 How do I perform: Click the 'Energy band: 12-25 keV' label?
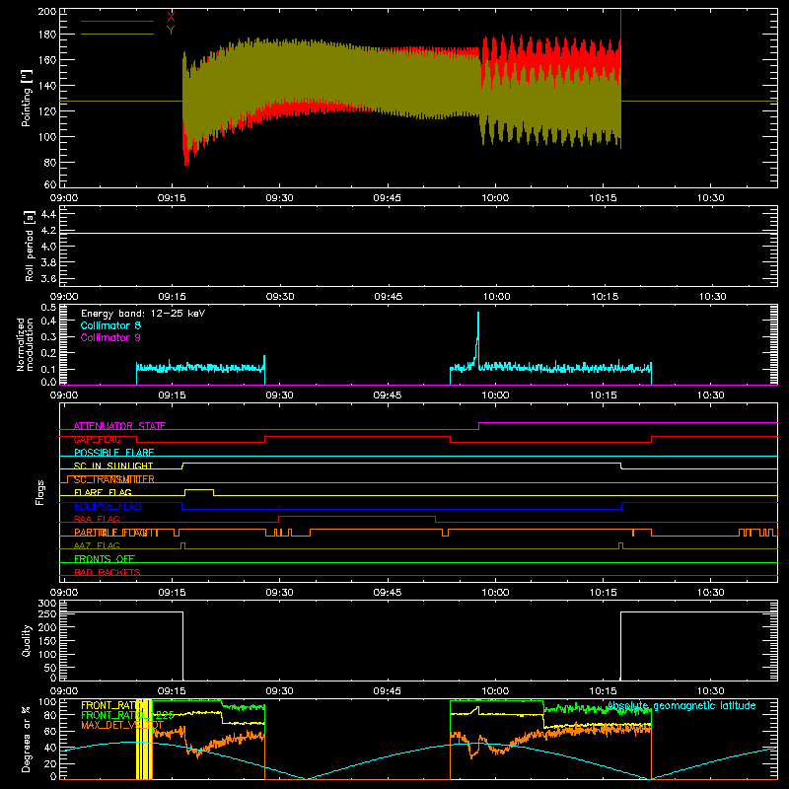point(143,314)
